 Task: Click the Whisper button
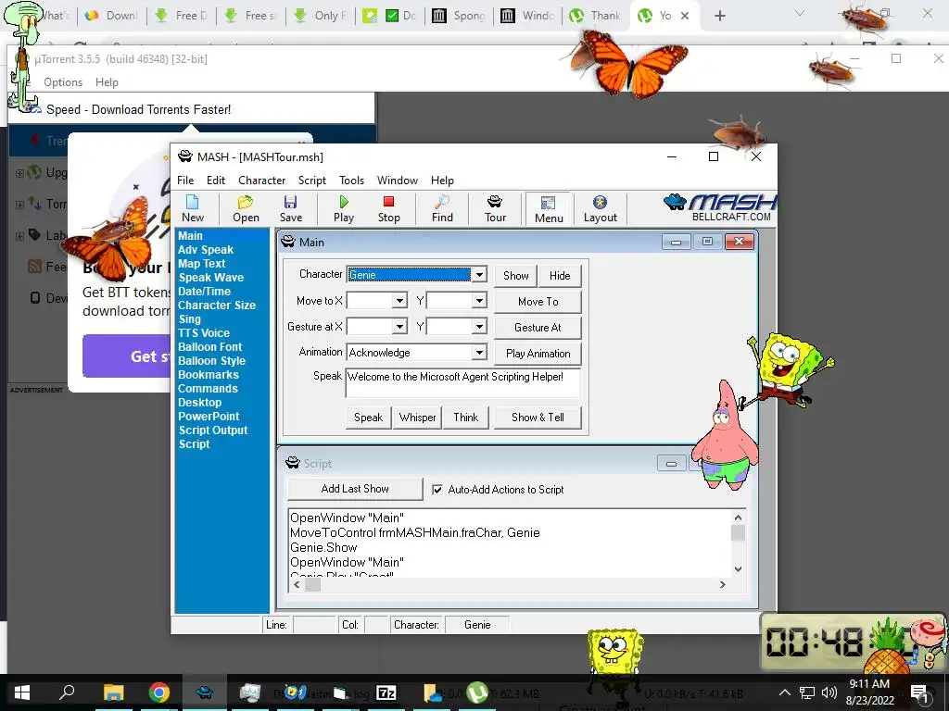(x=418, y=418)
